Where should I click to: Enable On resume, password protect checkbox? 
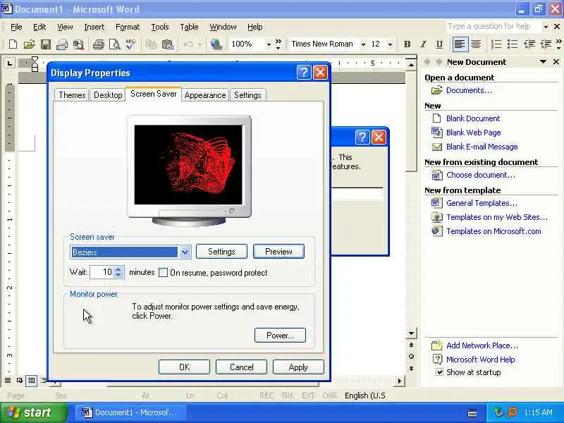pos(164,273)
